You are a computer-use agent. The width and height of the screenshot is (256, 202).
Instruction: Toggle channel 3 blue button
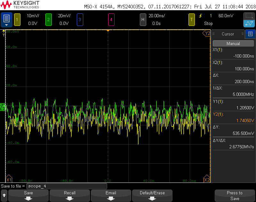[80, 20]
